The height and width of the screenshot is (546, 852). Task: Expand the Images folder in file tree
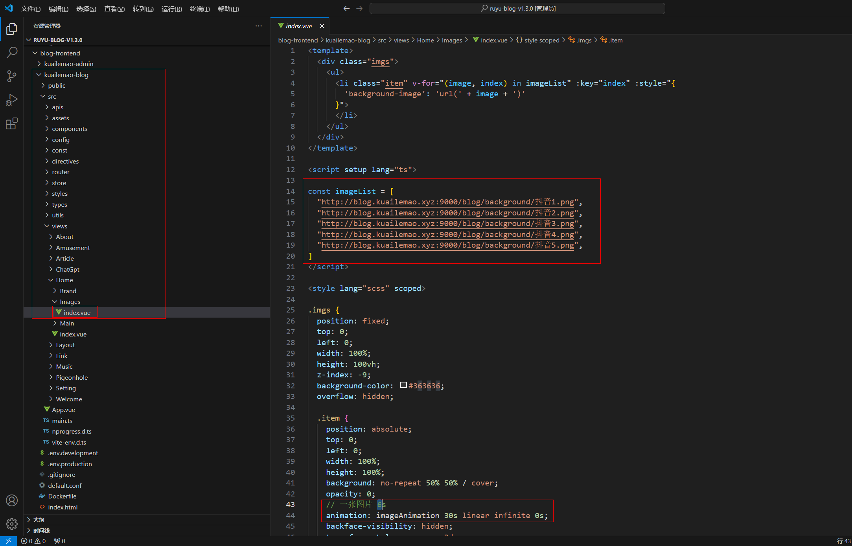coord(70,301)
